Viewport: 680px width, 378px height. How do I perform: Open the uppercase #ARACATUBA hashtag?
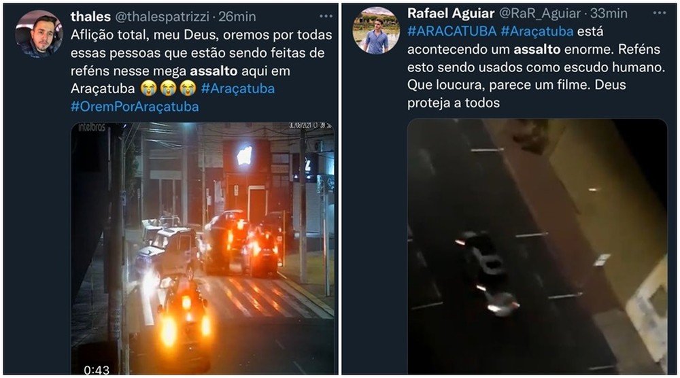point(452,31)
